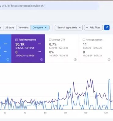Viewport: 113px width, 121px height.
Task: Select the 28 days date range
Action: (9, 28)
